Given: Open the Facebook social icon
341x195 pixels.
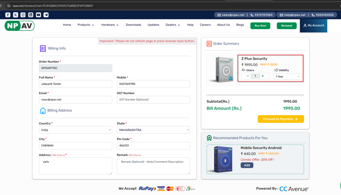Looking at the screenshot, I should 8,15.
